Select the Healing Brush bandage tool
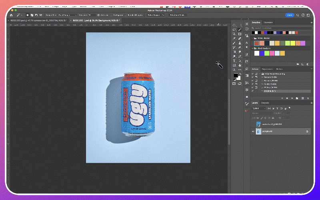 click(240, 38)
